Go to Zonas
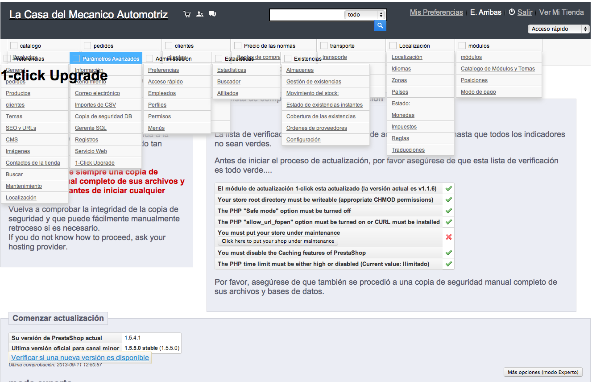Screen dimensions: 592x382 coord(399,80)
